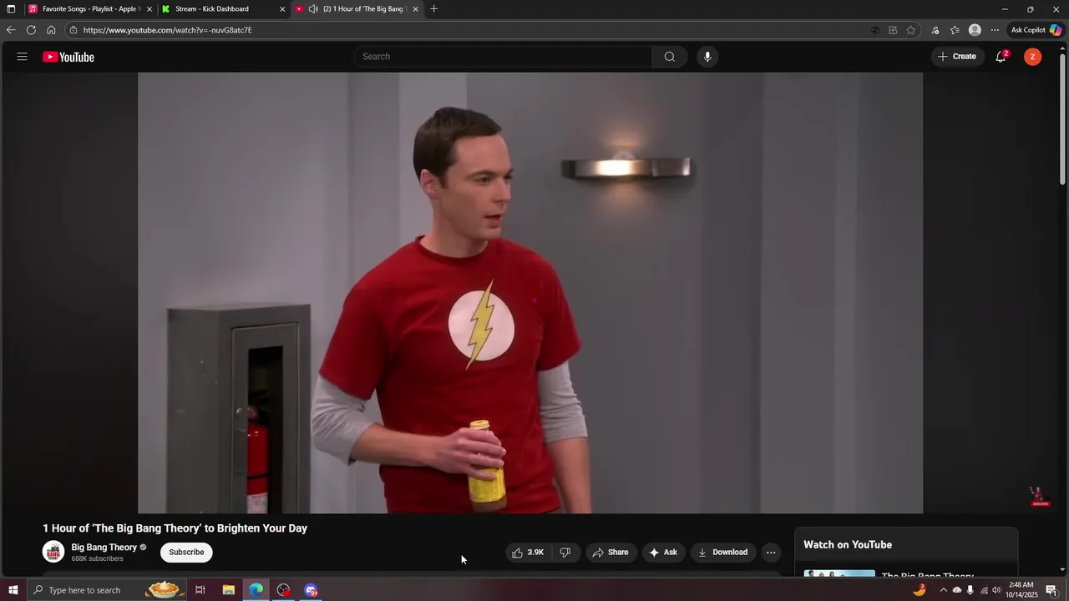Open the browser profile icon
Viewport: 1069px width, 601px height.
click(x=975, y=30)
